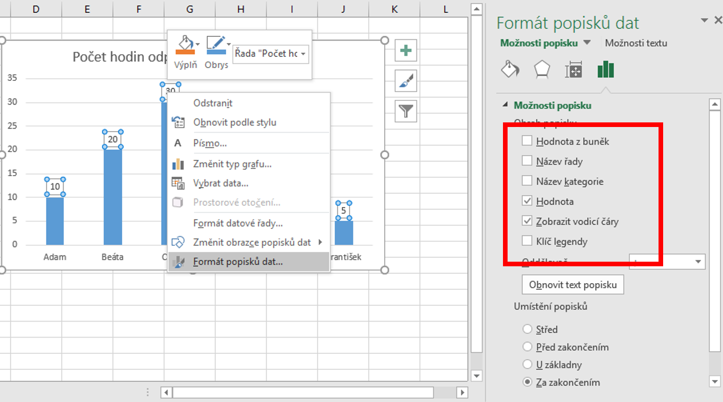Click the horizontal scroll right arrow
723x402 pixels.
pyautogui.click(x=462, y=393)
